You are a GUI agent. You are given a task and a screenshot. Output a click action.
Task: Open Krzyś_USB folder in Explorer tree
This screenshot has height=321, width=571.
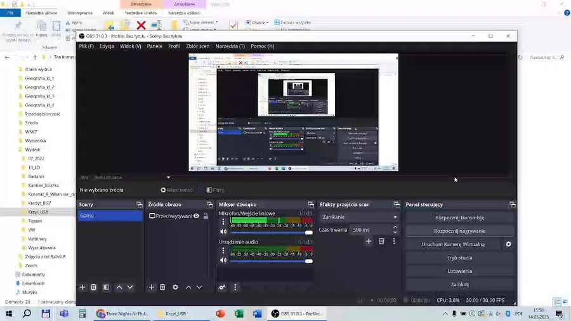click(x=38, y=212)
